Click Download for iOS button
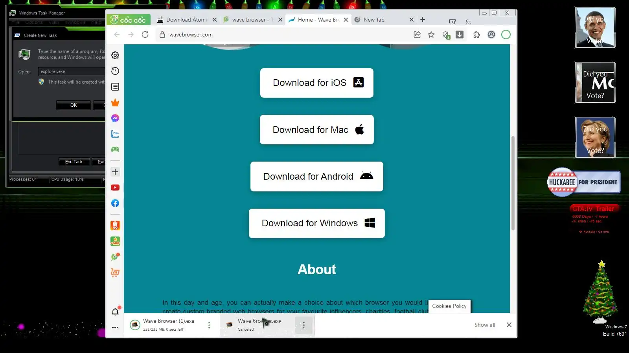This screenshot has width=629, height=353. click(317, 83)
